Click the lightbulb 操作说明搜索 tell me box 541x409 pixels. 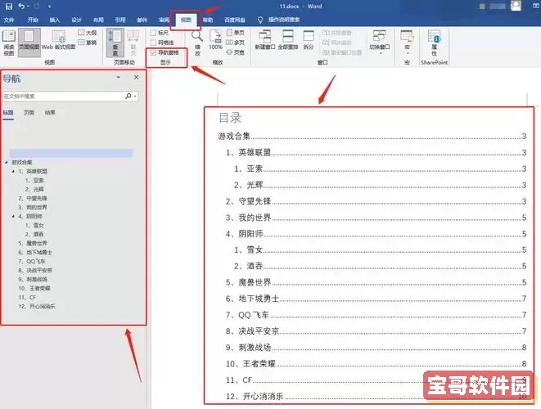pos(279,20)
